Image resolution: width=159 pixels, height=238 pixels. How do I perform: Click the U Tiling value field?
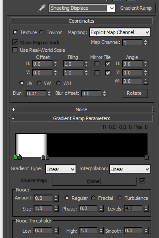click(x=73, y=64)
